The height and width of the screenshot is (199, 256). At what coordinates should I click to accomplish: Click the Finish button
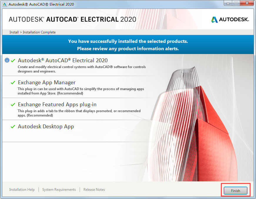[235, 190]
